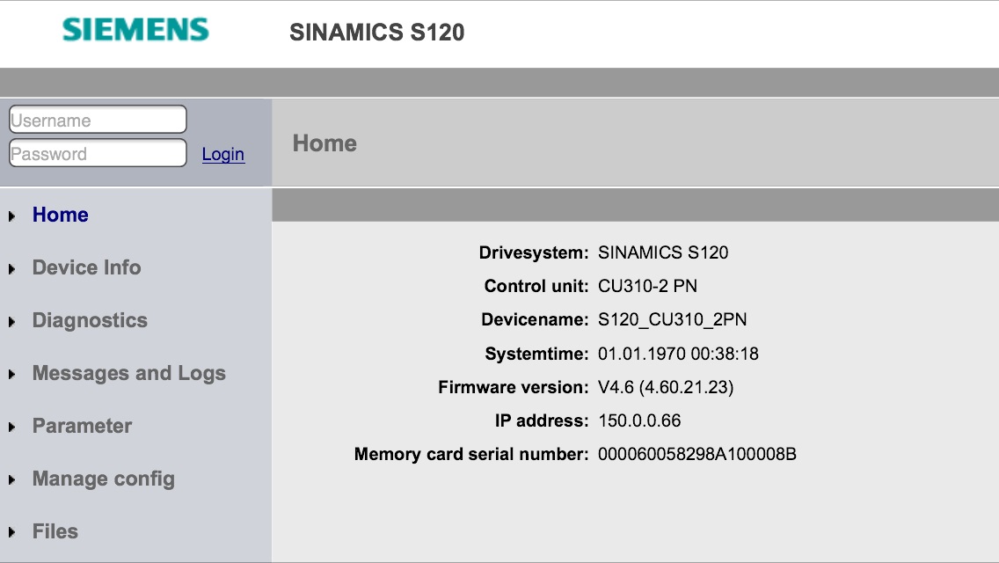
Task: Click the memory card serial number value
Action: [x=697, y=454]
